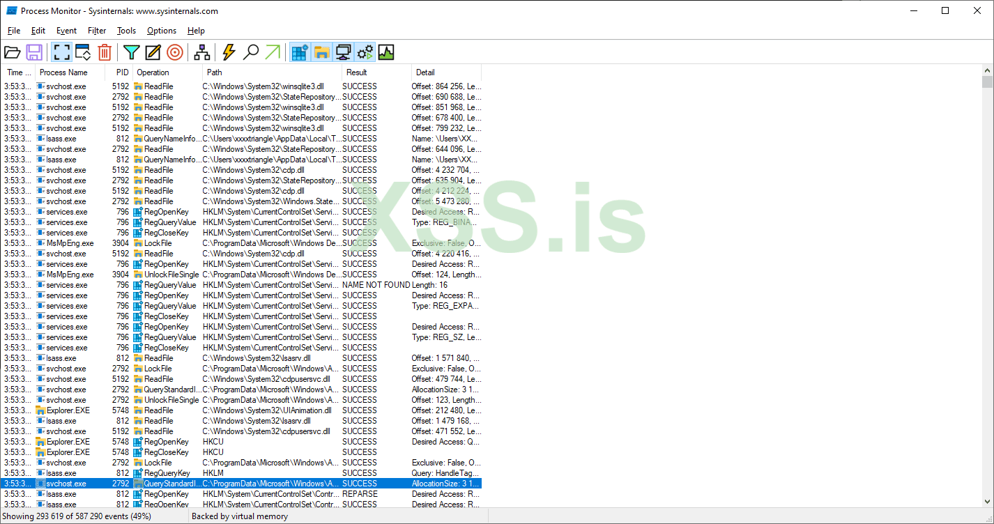994x524 pixels.
Task: Select the lsass.exe RegQueryKey HKLM row
Action: 242,473
